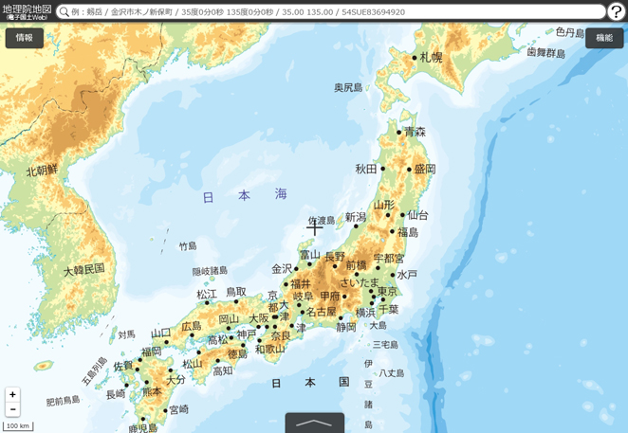
Task: Click the 色丹島 island label
Action: coord(570,32)
